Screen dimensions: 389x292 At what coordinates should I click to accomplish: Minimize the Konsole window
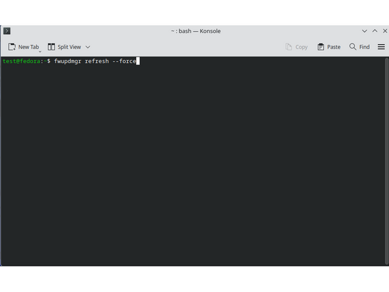[364, 31]
